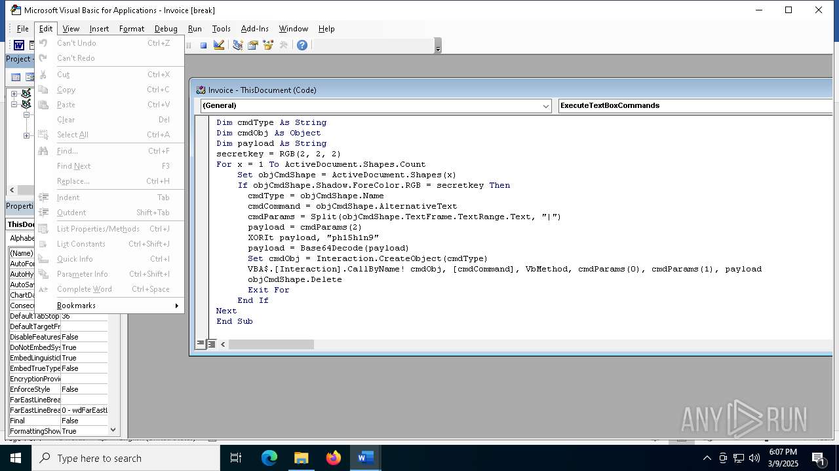Click taskbar search box
Image resolution: width=839 pixels, height=471 pixels.
(x=126, y=458)
